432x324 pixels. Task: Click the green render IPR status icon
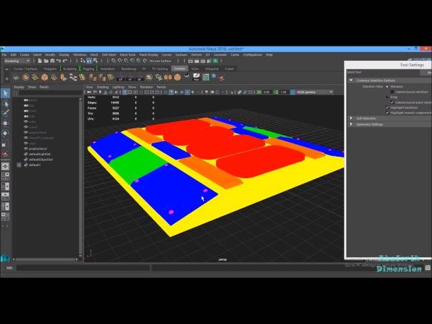[215, 61]
